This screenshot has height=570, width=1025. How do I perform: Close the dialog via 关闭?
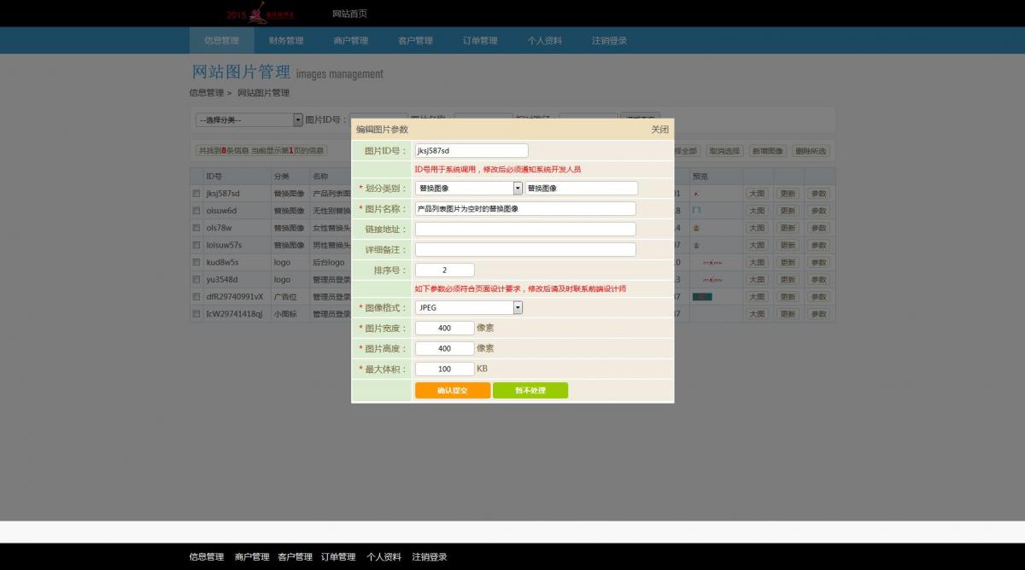point(659,130)
